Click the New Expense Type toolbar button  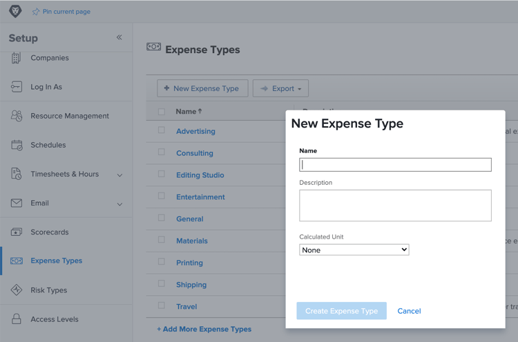coord(202,88)
